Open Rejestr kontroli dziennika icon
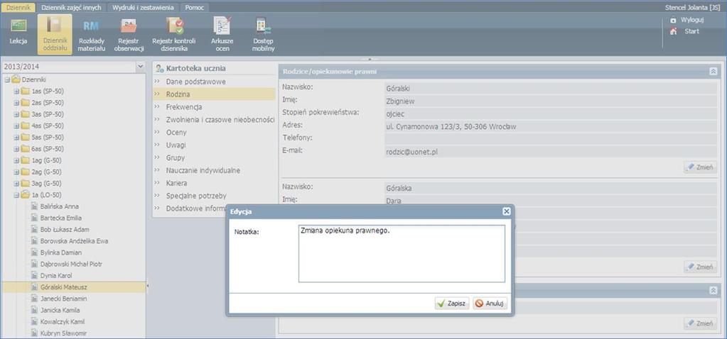 pyautogui.click(x=174, y=33)
